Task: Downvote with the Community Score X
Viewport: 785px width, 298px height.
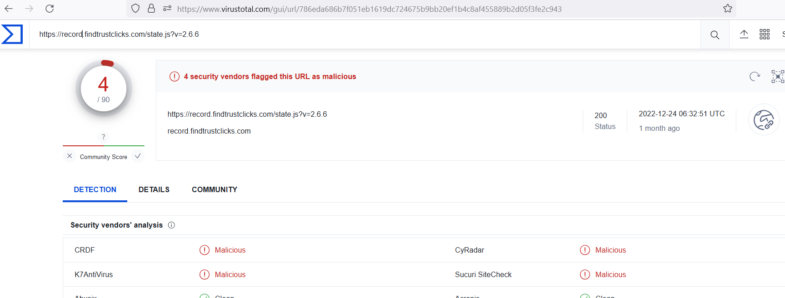Action: [70, 156]
